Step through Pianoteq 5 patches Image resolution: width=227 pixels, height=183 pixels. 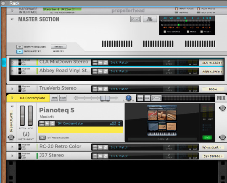[x=42, y=123]
